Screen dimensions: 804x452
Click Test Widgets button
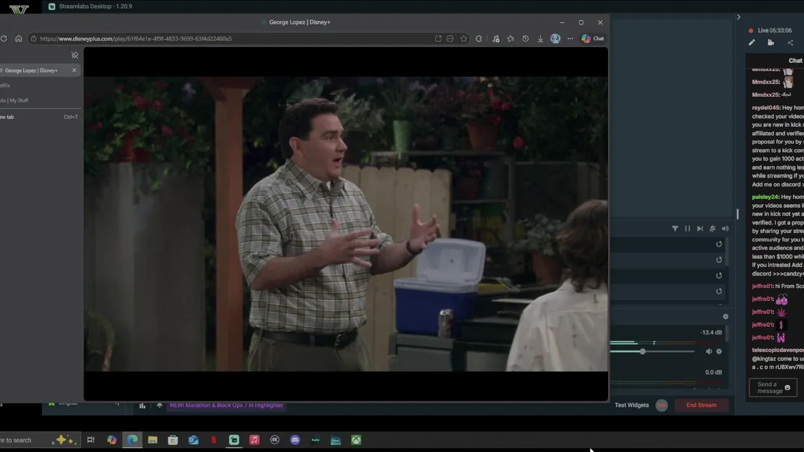(631, 405)
